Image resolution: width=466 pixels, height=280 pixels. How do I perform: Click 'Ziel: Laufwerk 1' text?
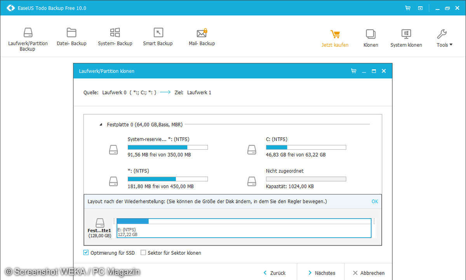(193, 93)
